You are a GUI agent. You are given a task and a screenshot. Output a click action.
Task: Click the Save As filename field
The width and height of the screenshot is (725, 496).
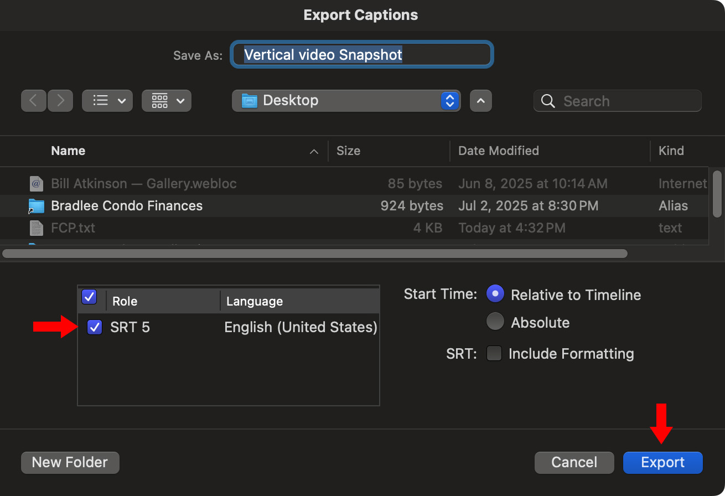(x=362, y=55)
